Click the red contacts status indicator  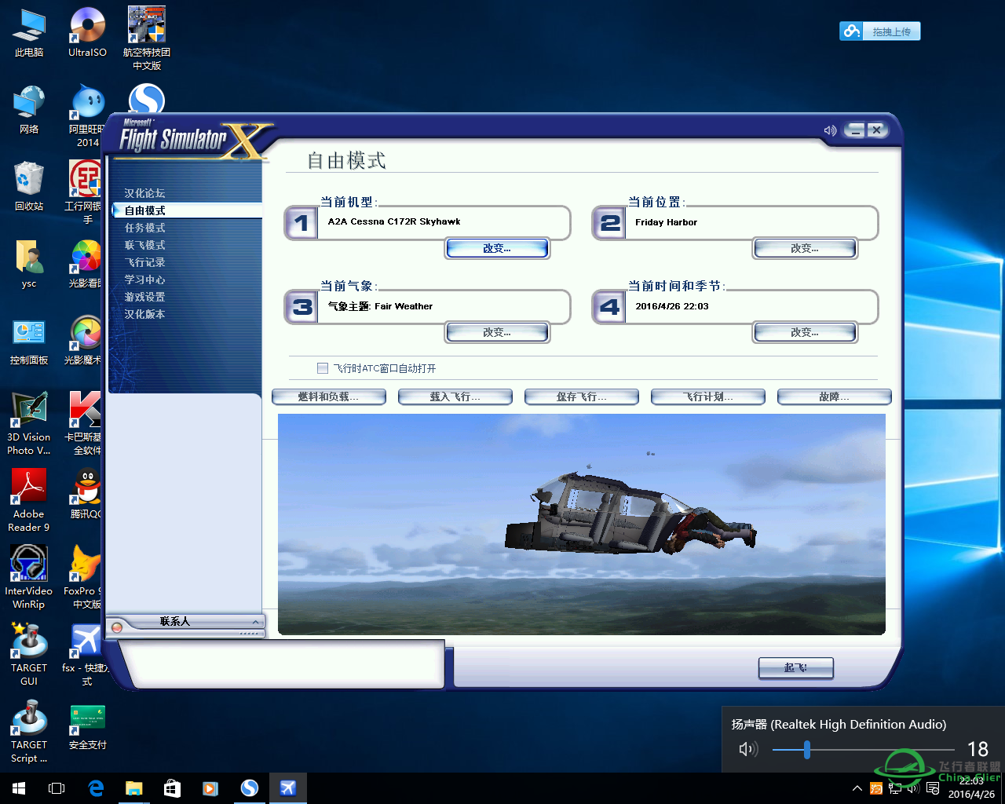tap(117, 627)
